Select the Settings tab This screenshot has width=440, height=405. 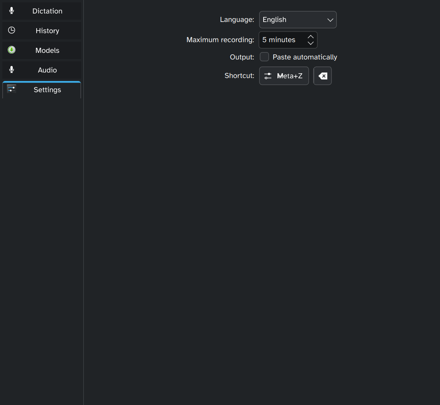pos(42,90)
